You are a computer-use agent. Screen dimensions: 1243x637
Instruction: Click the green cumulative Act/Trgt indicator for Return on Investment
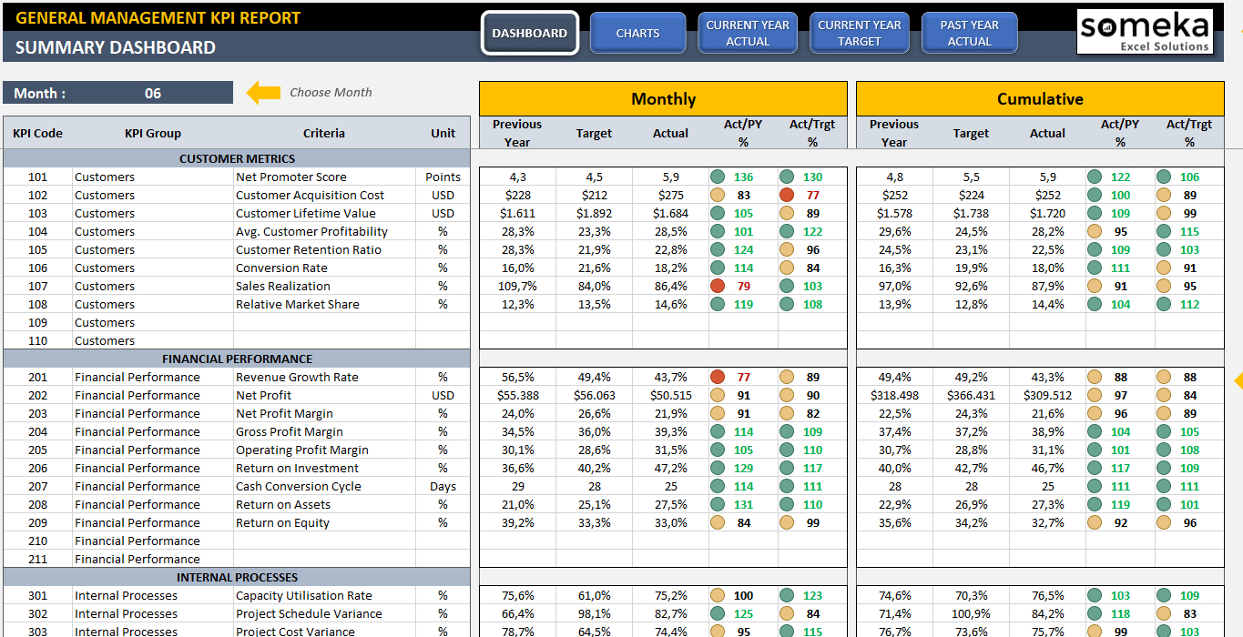[1163, 468]
